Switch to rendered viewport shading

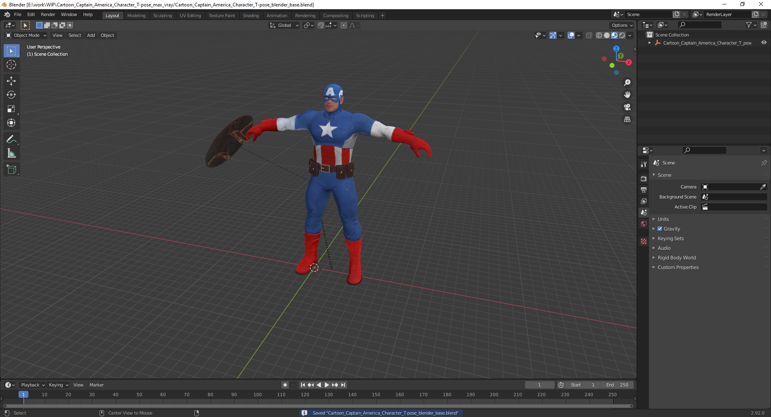click(622, 35)
